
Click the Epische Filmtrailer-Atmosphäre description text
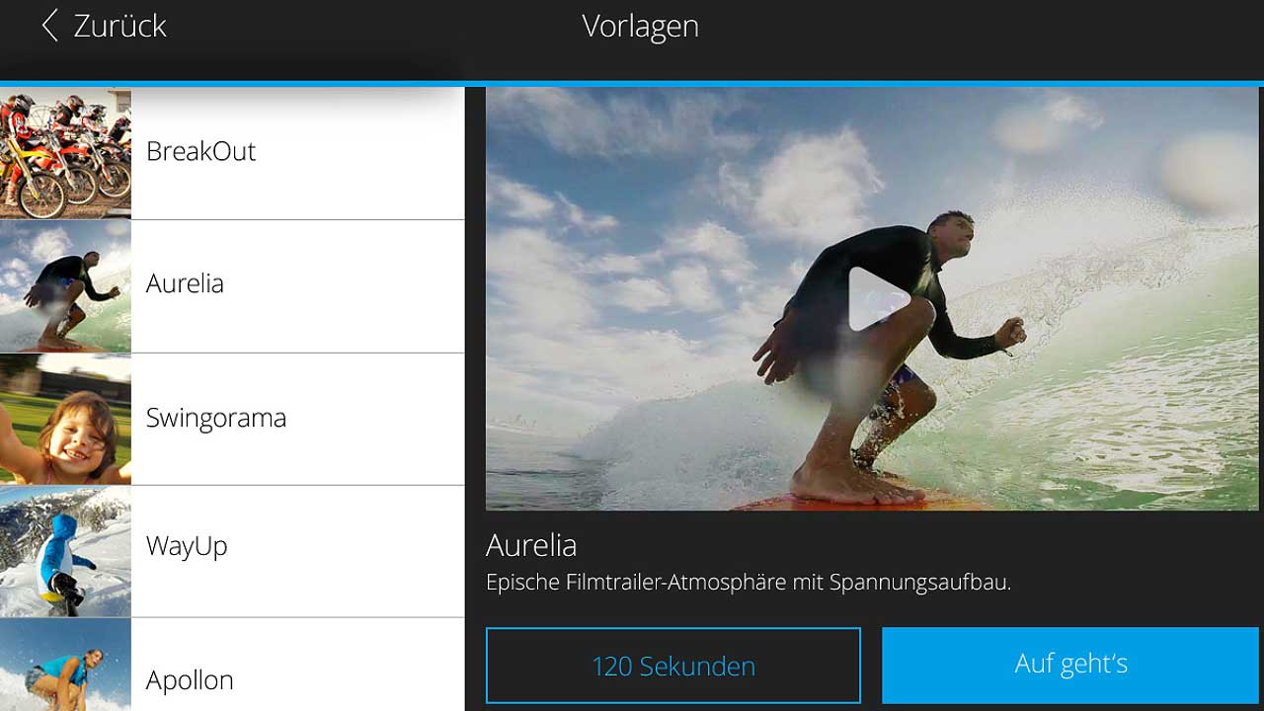pos(749,583)
